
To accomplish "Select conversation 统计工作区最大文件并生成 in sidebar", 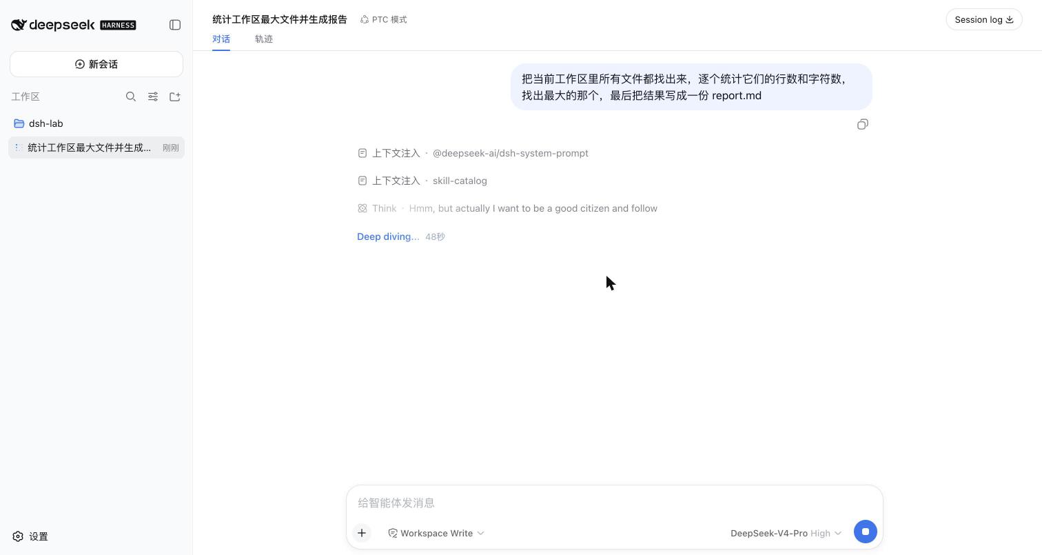I will pos(96,148).
